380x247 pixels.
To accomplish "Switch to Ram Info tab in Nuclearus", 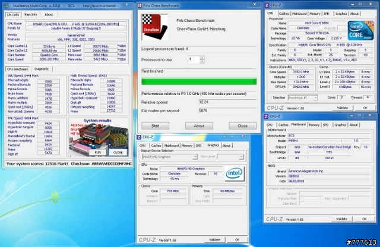I will click(31, 14).
